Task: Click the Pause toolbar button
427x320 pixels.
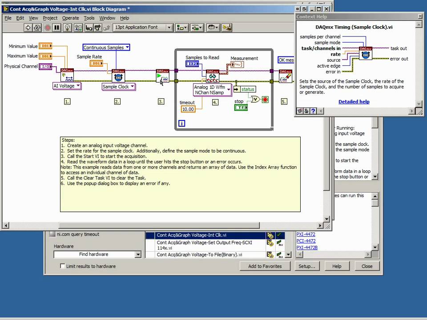Action: click(56, 28)
